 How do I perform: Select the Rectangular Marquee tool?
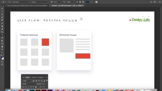point(2,12)
